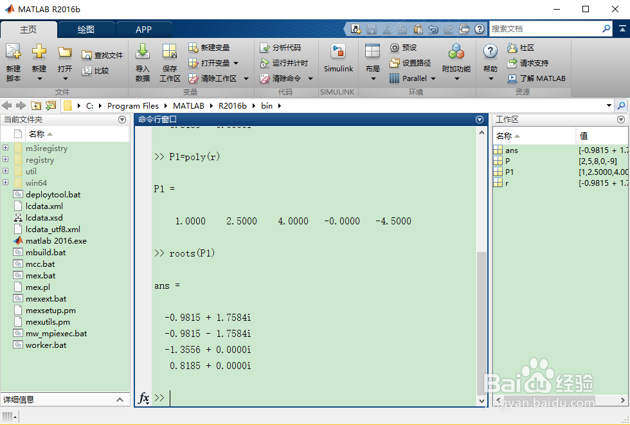The image size is (630, 425).
Task: Click R2016b in the path
Action: [233, 106]
